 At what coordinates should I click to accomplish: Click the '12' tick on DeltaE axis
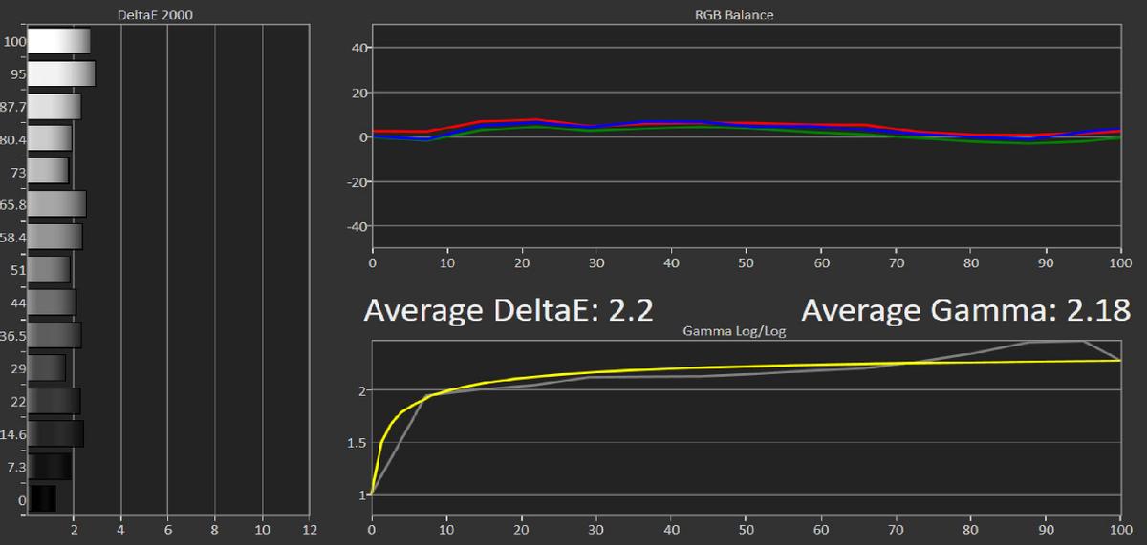pyautogui.click(x=308, y=528)
